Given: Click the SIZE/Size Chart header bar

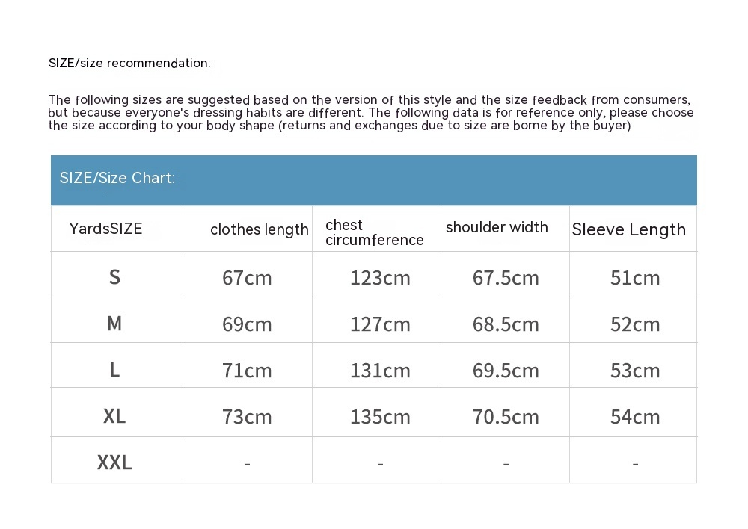Looking at the screenshot, I should (373, 179).
